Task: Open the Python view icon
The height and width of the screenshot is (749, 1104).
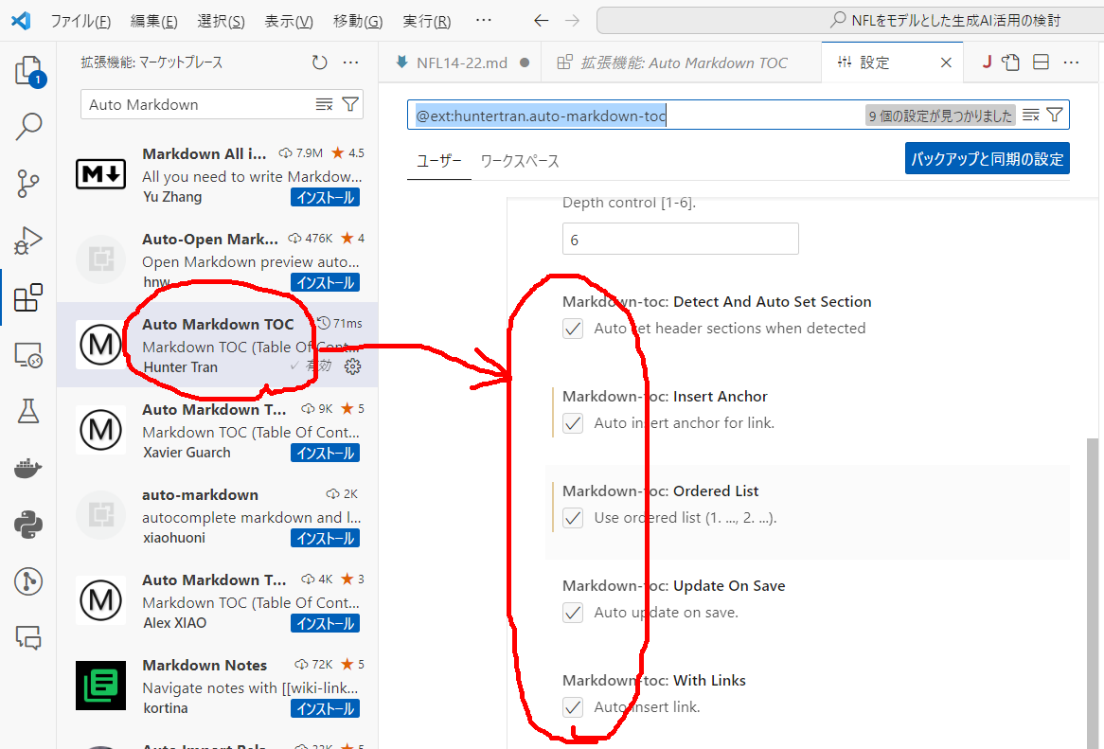Action: click(28, 525)
